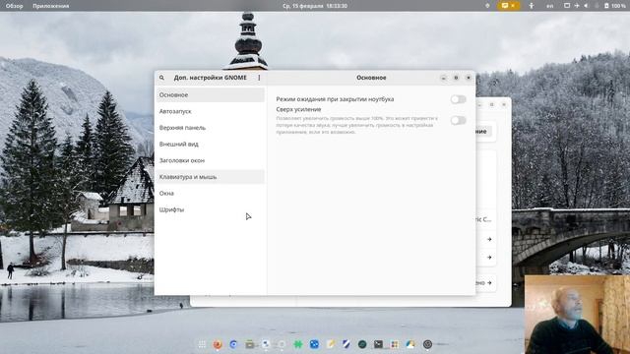Click the 100% battery indicator
Screen dimensions: 630x354
[x=614, y=6]
